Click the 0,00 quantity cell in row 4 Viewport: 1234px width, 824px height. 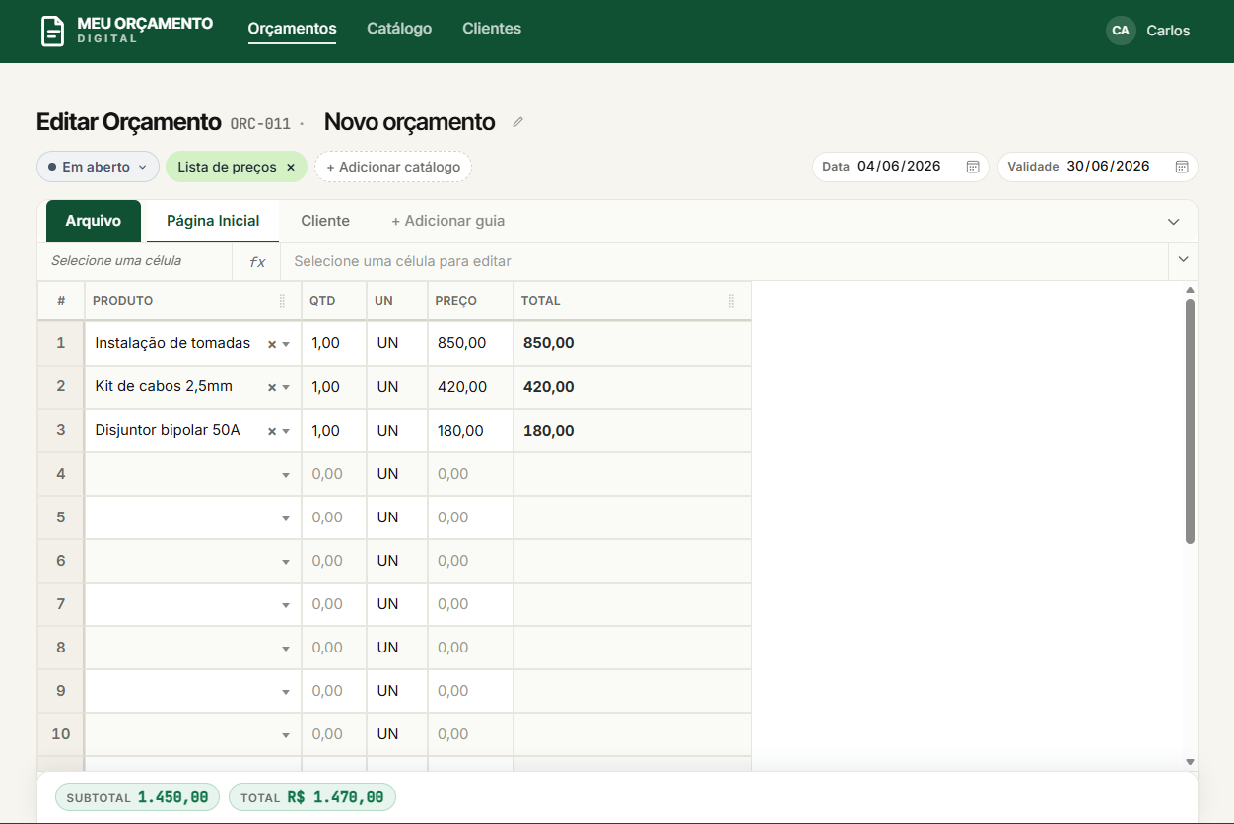[x=334, y=473]
